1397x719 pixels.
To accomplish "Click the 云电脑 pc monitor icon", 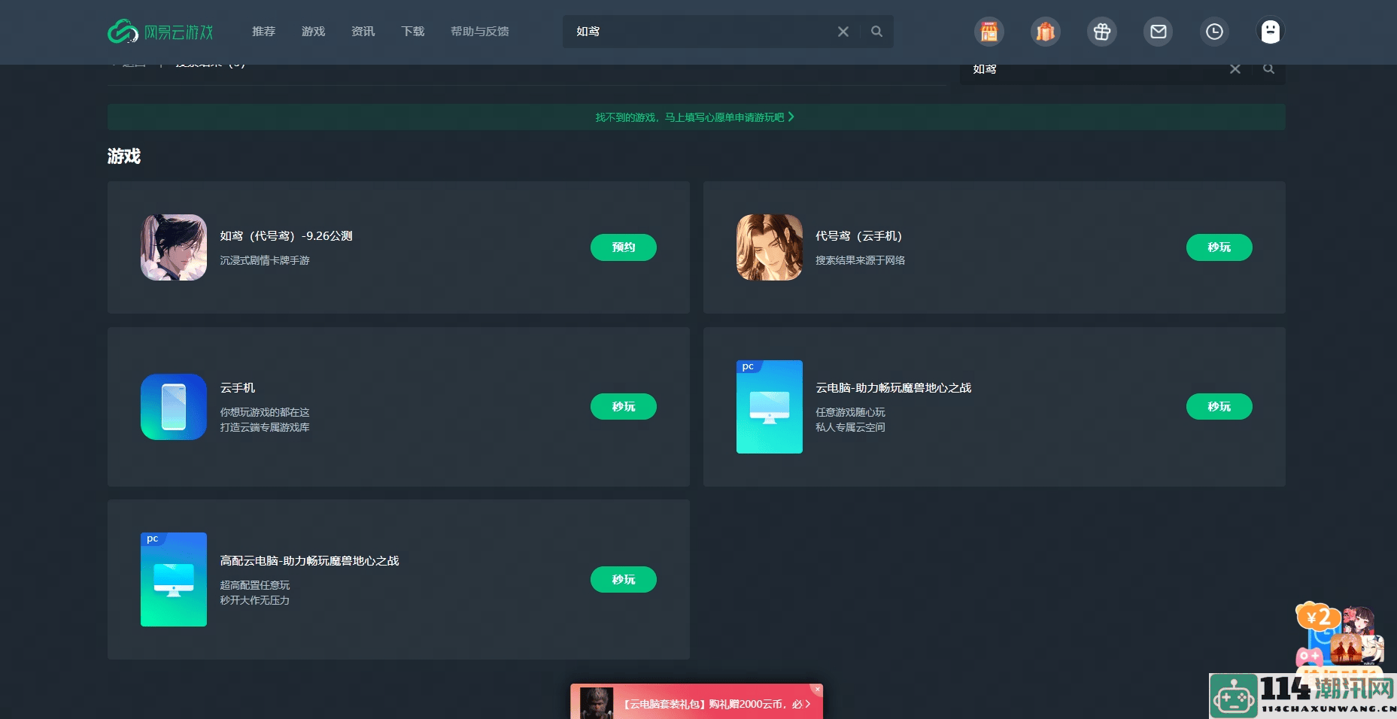I will 770,407.
